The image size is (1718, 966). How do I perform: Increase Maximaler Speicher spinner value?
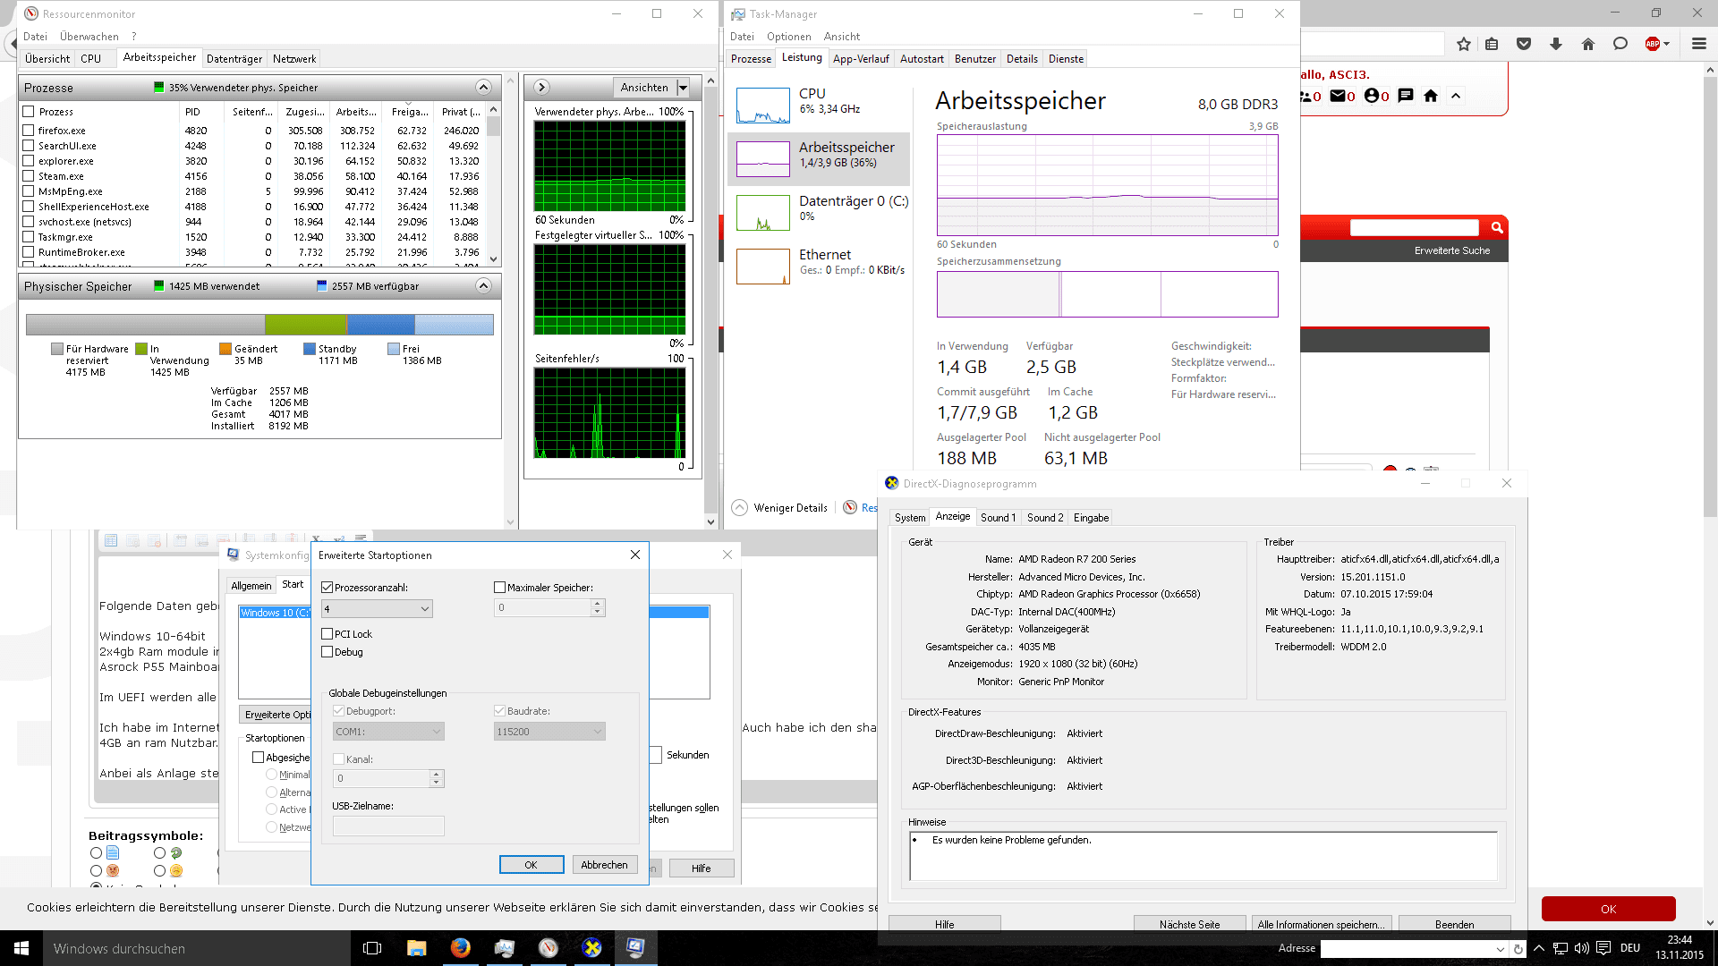(598, 604)
